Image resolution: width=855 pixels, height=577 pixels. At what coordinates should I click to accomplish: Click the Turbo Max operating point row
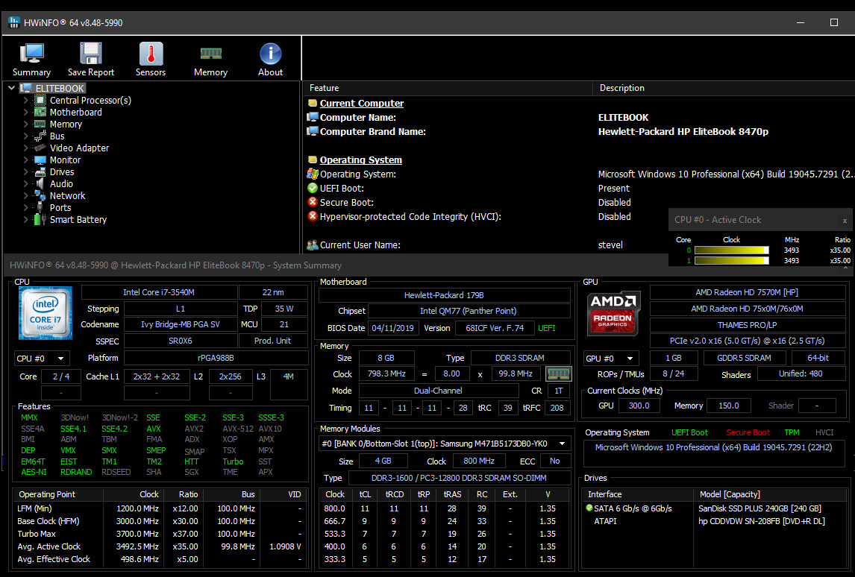coord(159,534)
